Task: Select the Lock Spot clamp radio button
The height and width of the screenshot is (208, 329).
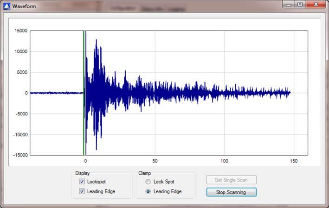Action: point(148,182)
